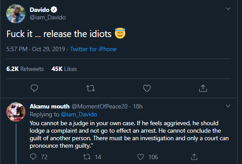Open the @MomentOfPeace20 handle
The image size is (242, 164).
100,106
